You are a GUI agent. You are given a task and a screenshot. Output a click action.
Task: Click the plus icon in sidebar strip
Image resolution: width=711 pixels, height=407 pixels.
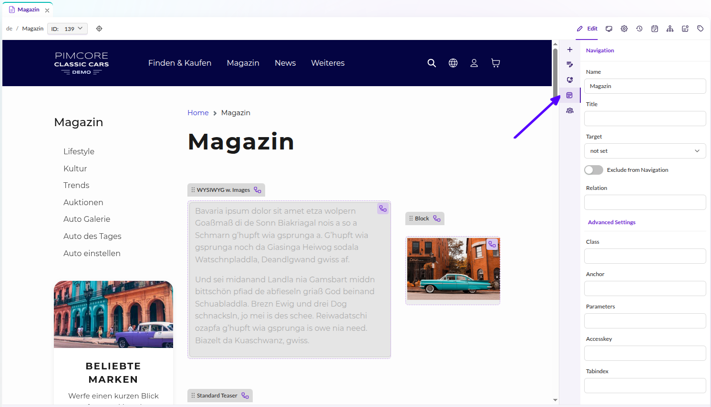pos(570,50)
